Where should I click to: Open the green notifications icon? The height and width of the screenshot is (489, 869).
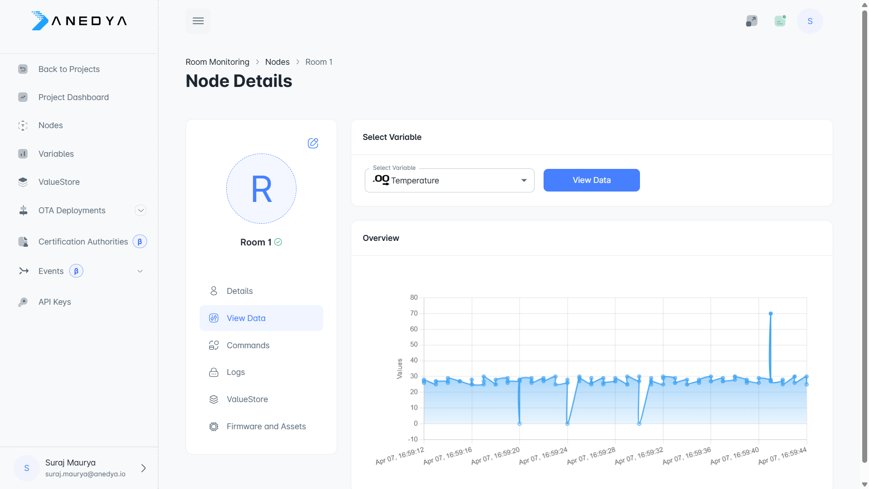(780, 21)
